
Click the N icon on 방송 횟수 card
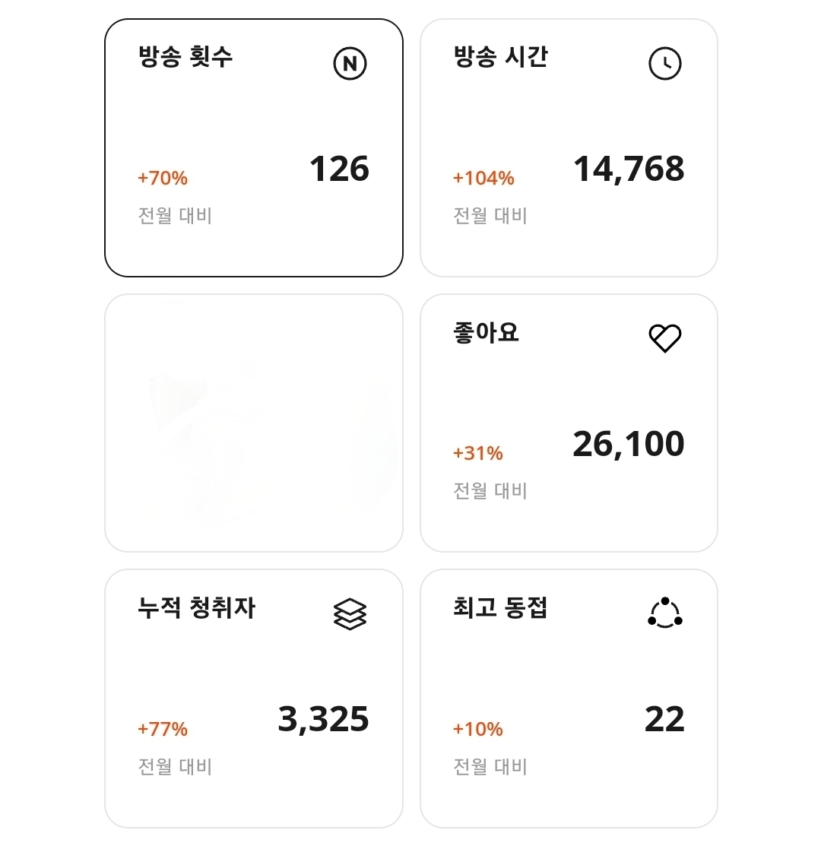click(350, 64)
